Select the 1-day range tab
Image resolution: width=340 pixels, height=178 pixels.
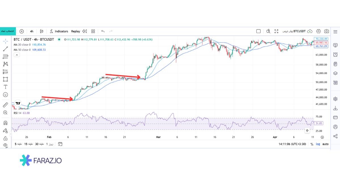[50, 144]
